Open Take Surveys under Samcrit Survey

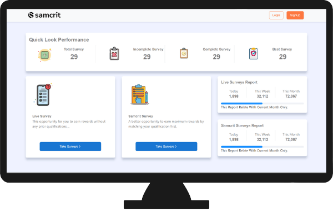pos(167,147)
